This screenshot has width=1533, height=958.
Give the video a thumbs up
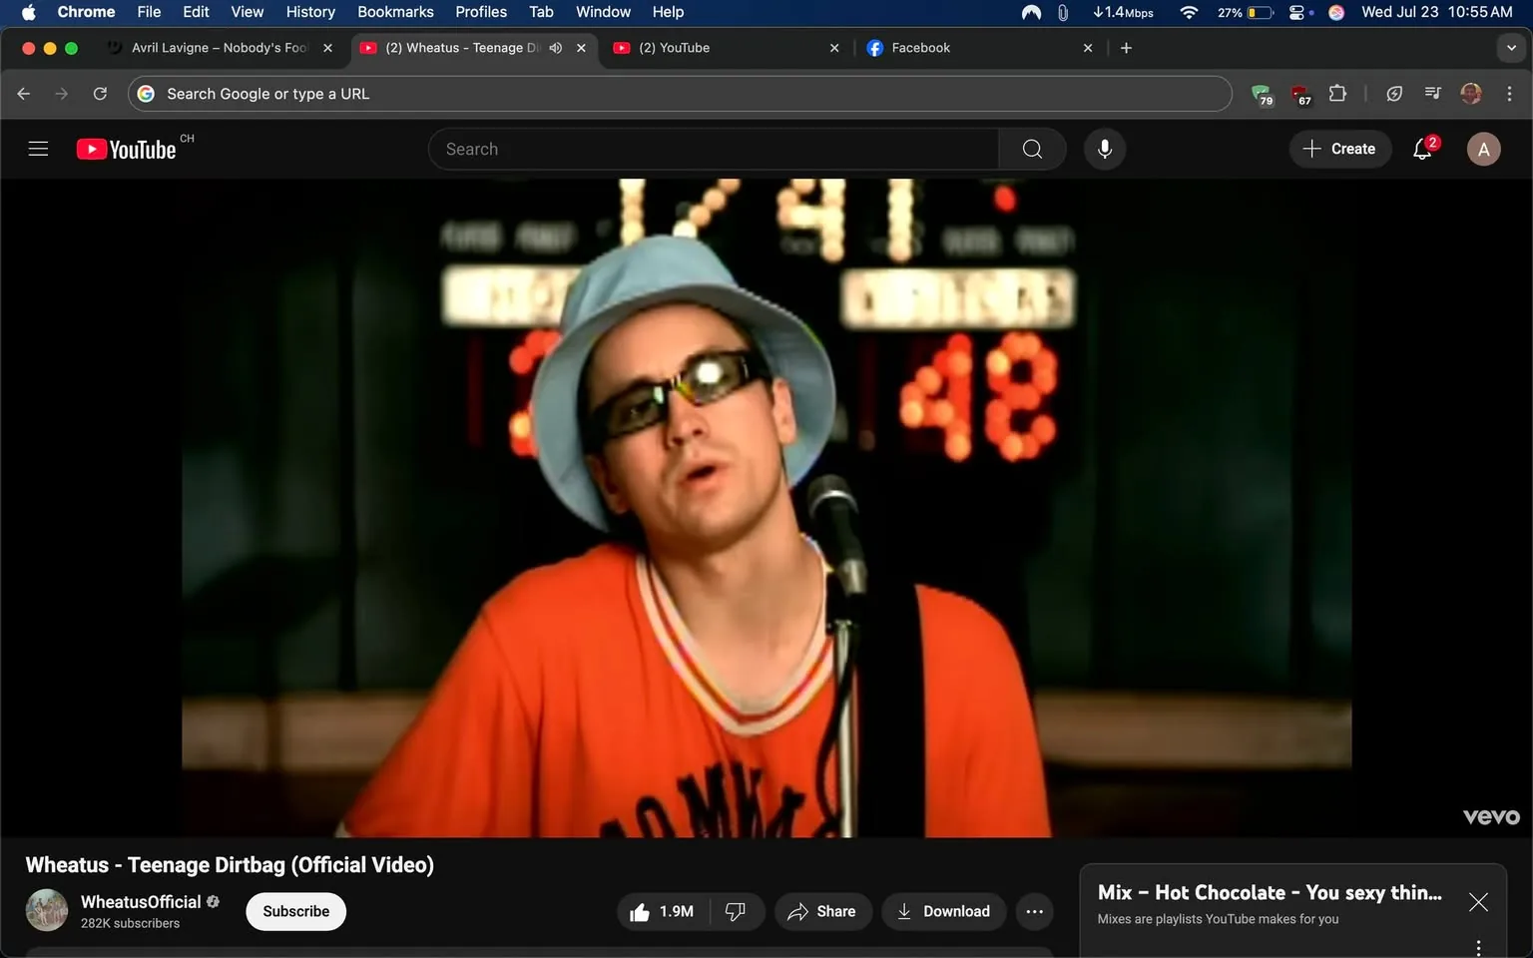tap(640, 911)
